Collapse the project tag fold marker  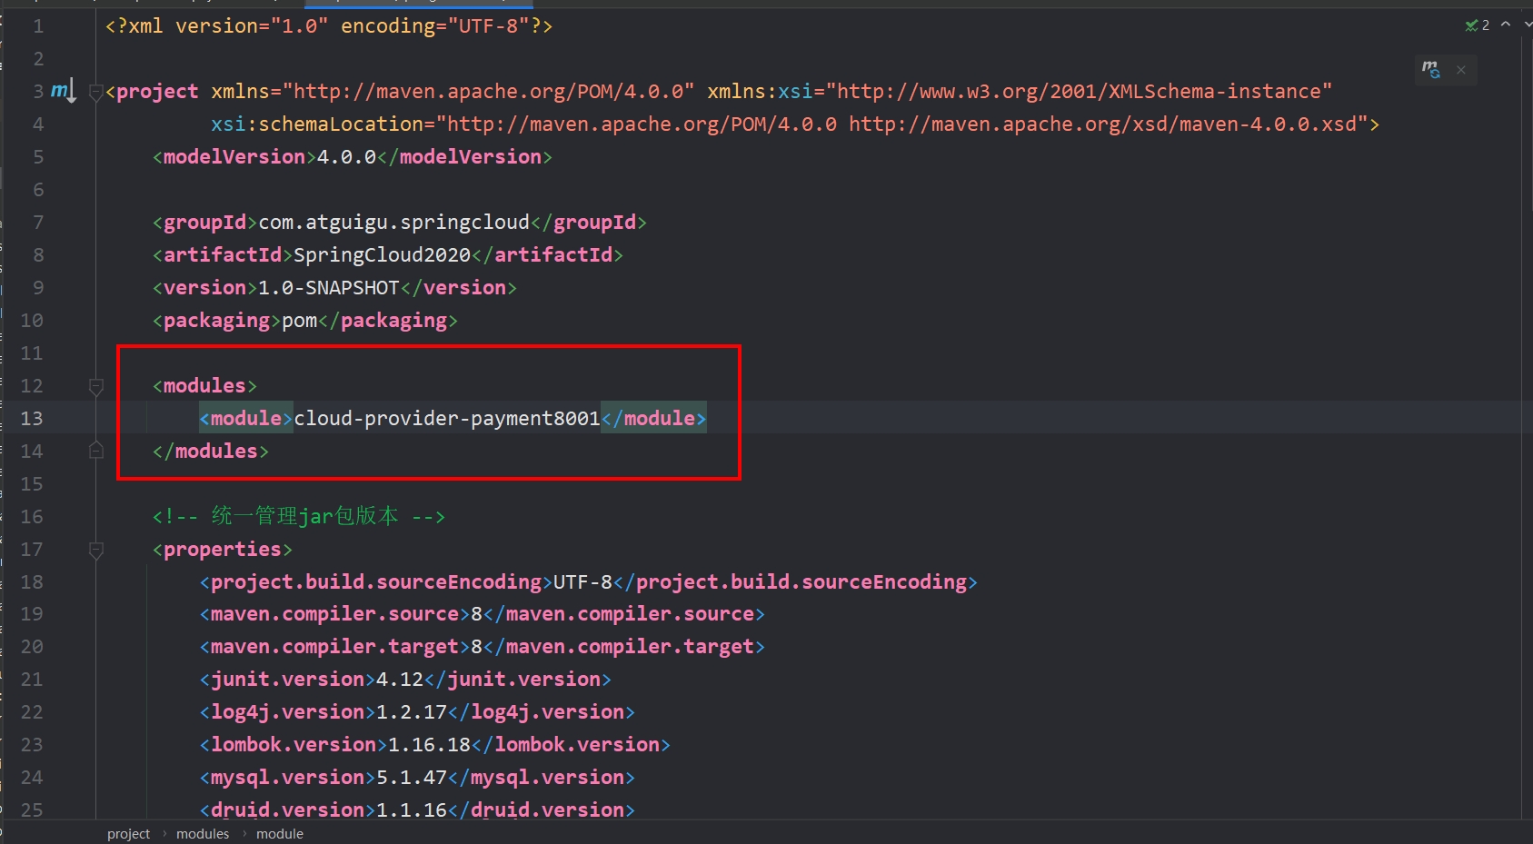click(95, 92)
